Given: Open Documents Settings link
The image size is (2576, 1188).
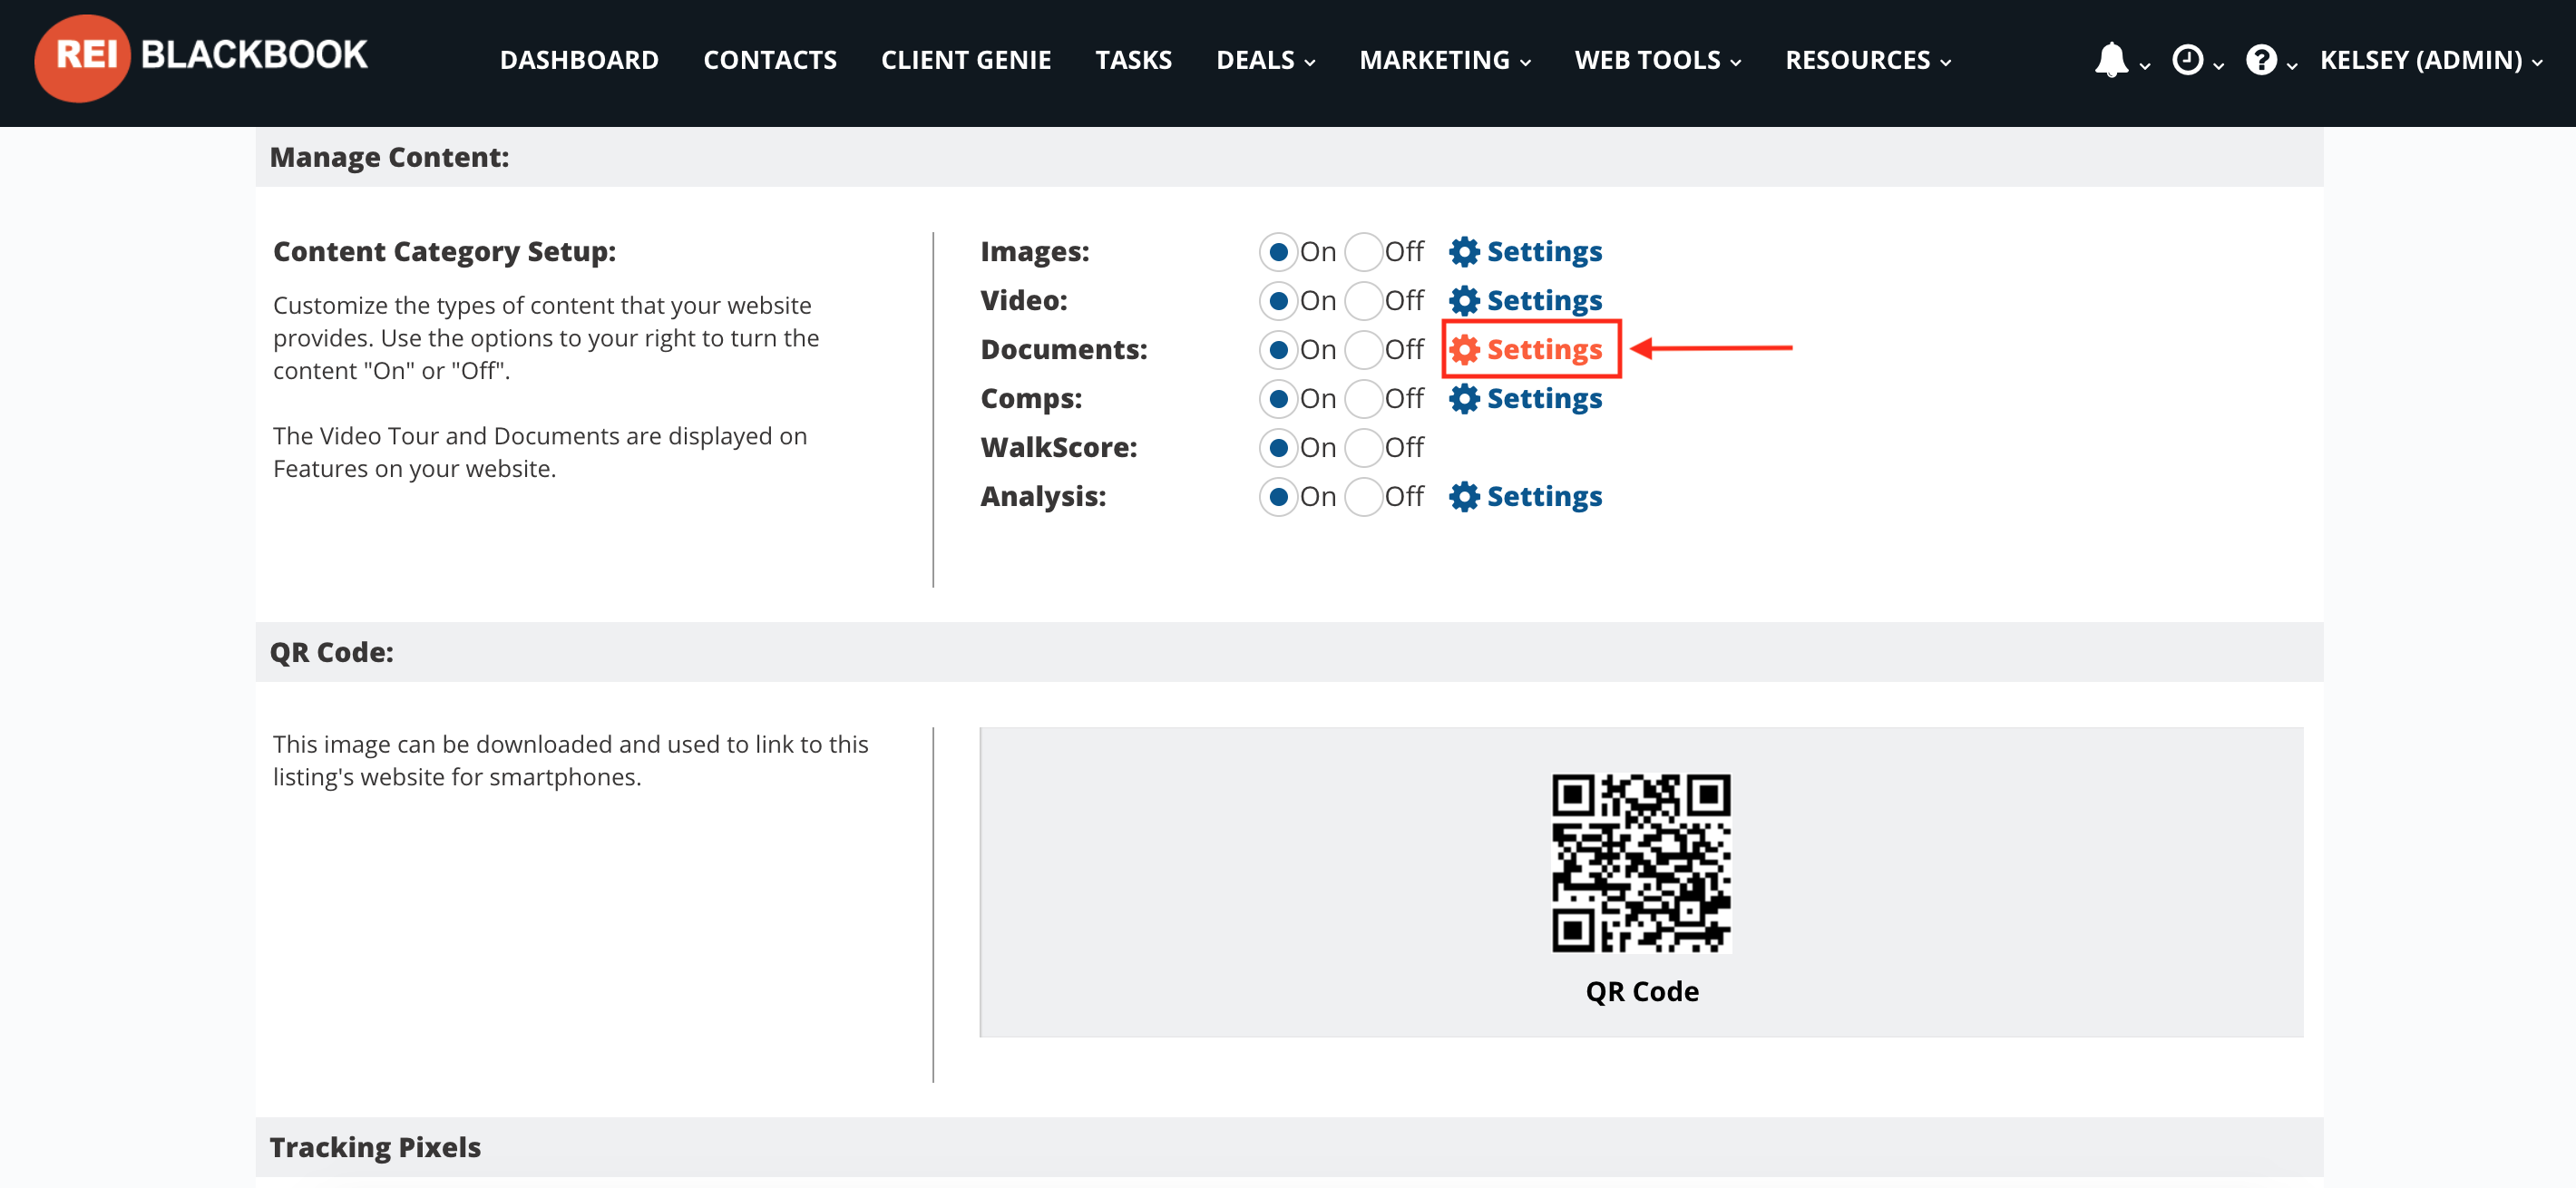Looking at the screenshot, I should pos(1544,350).
